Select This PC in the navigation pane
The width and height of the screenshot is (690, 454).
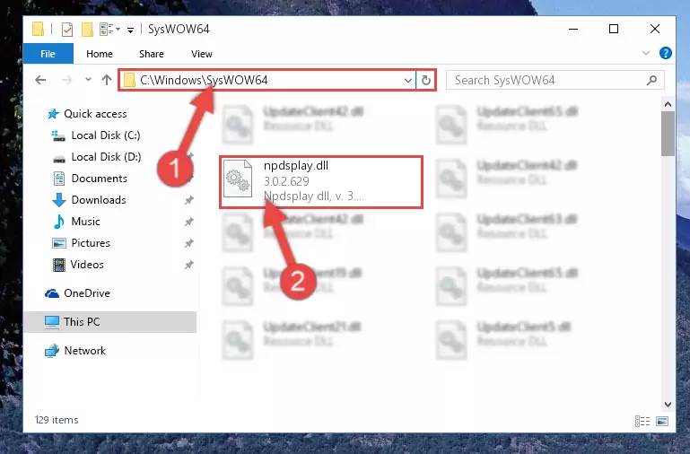tap(110, 322)
